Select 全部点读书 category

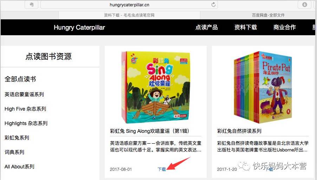(20, 79)
